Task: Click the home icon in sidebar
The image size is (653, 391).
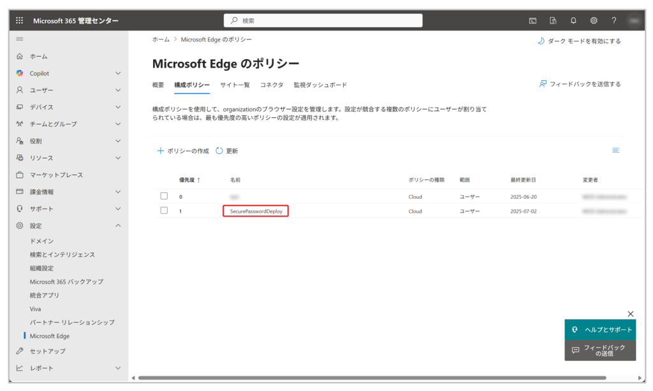Action: tap(20, 56)
